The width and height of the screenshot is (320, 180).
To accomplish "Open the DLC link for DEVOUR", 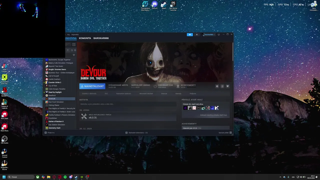I will 106,93.
